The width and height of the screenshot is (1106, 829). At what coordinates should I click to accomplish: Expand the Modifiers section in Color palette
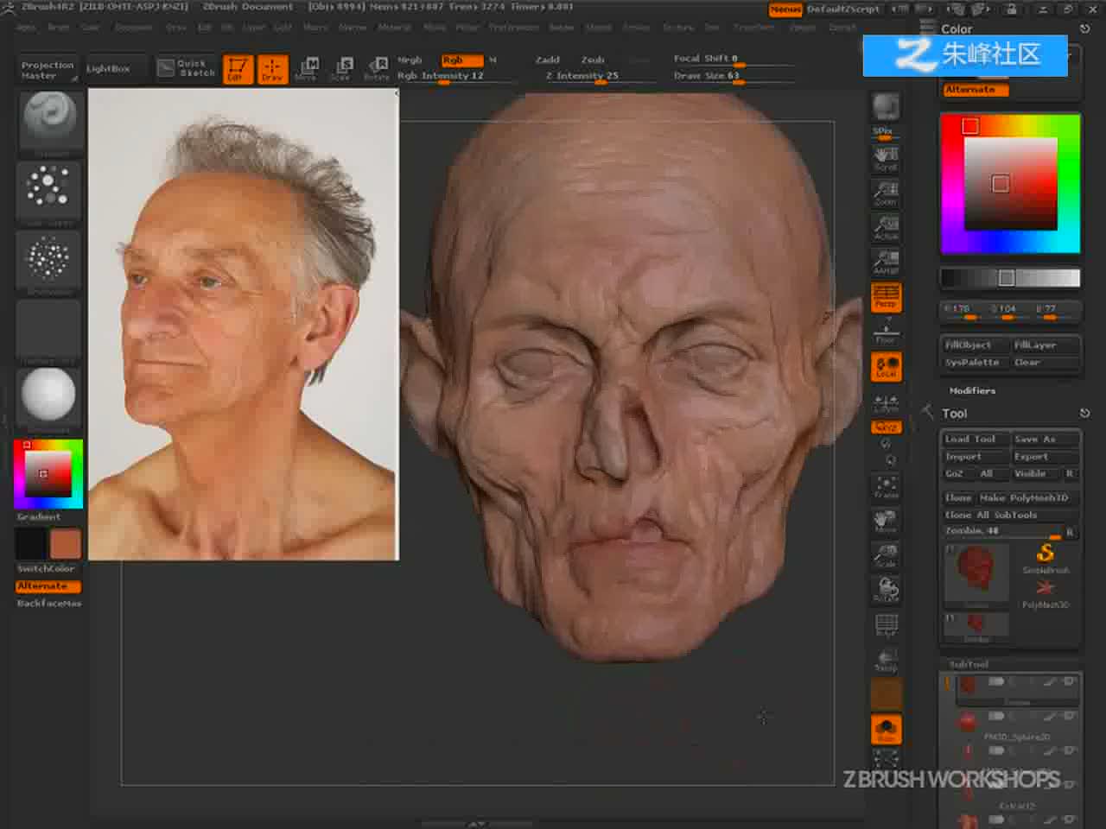coord(972,390)
